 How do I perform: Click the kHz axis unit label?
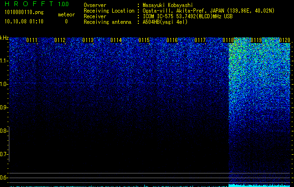[4, 38]
